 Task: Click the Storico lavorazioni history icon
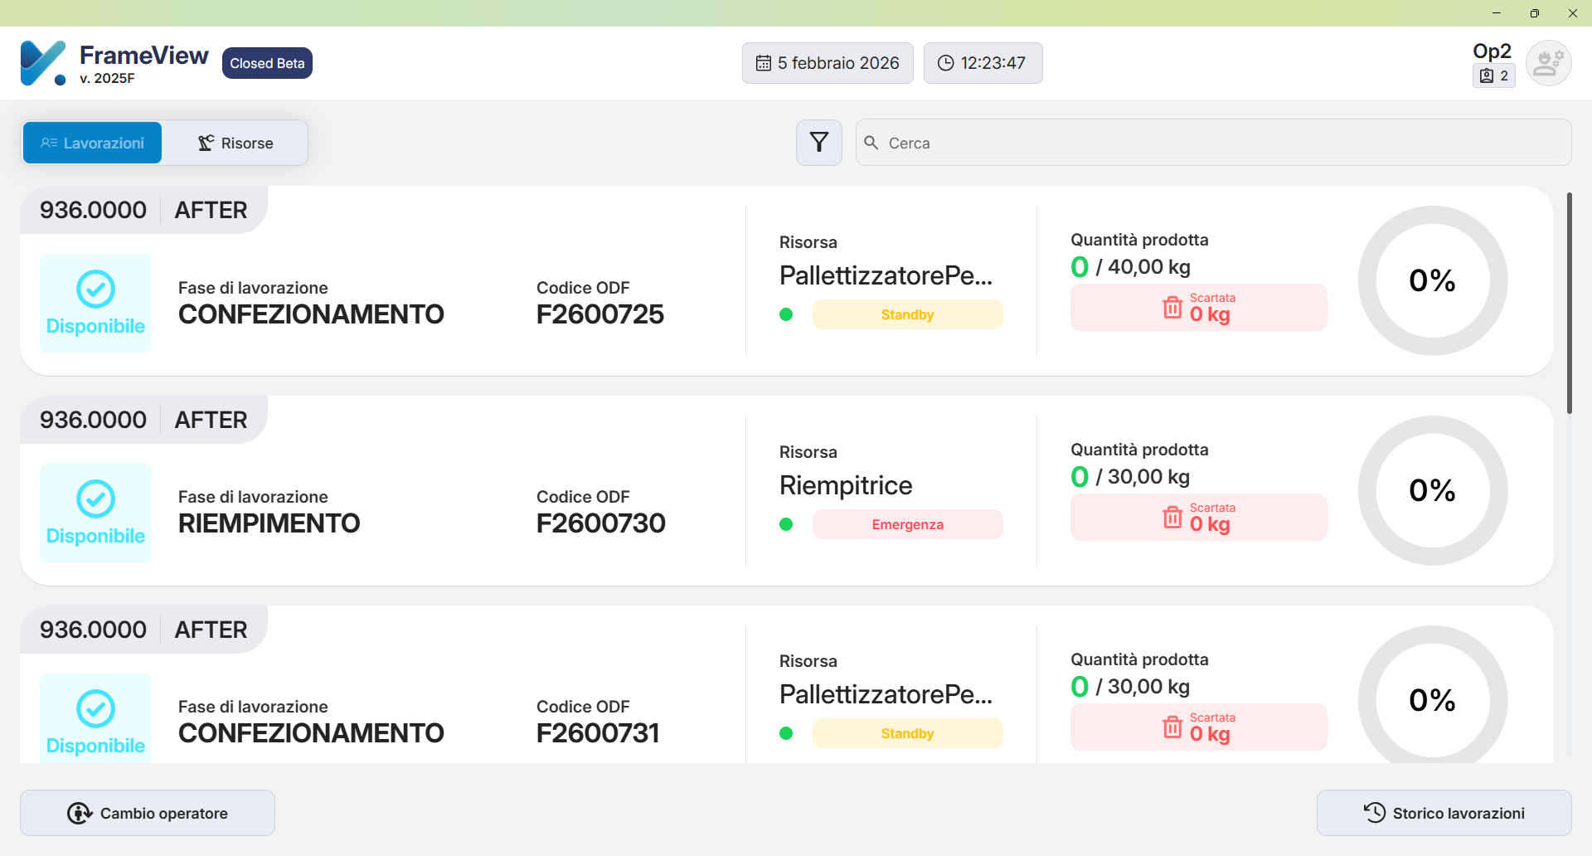1375,813
